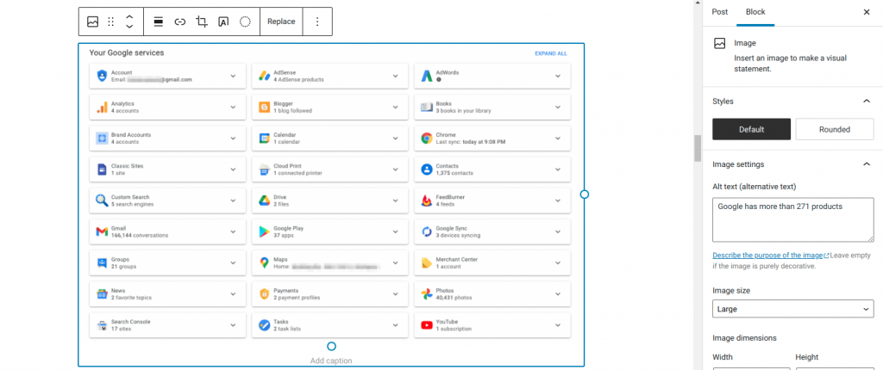Image resolution: width=883 pixels, height=370 pixels.
Task: Choose the Default image style
Action: click(x=751, y=129)
